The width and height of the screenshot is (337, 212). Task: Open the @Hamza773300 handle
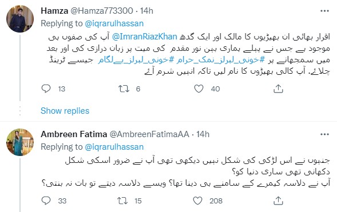click(x=102, y=11)
